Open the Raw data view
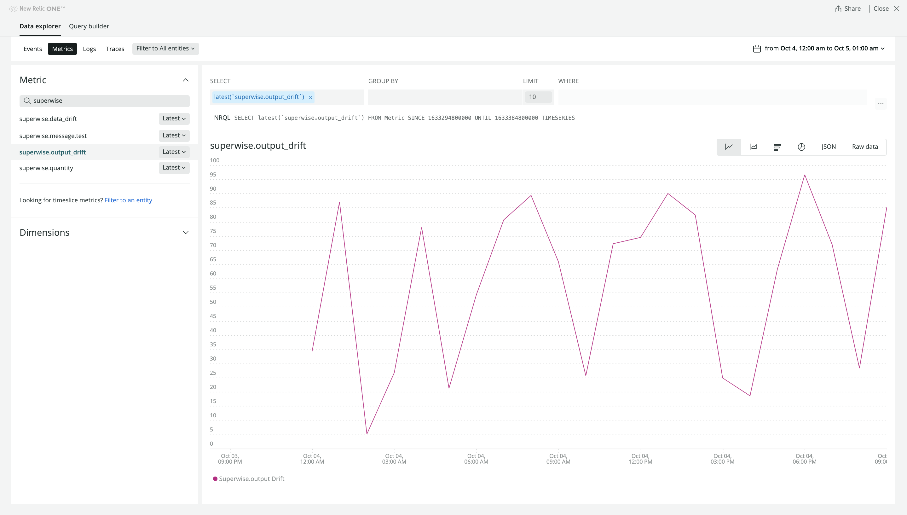907x515 pixels. 864,147
